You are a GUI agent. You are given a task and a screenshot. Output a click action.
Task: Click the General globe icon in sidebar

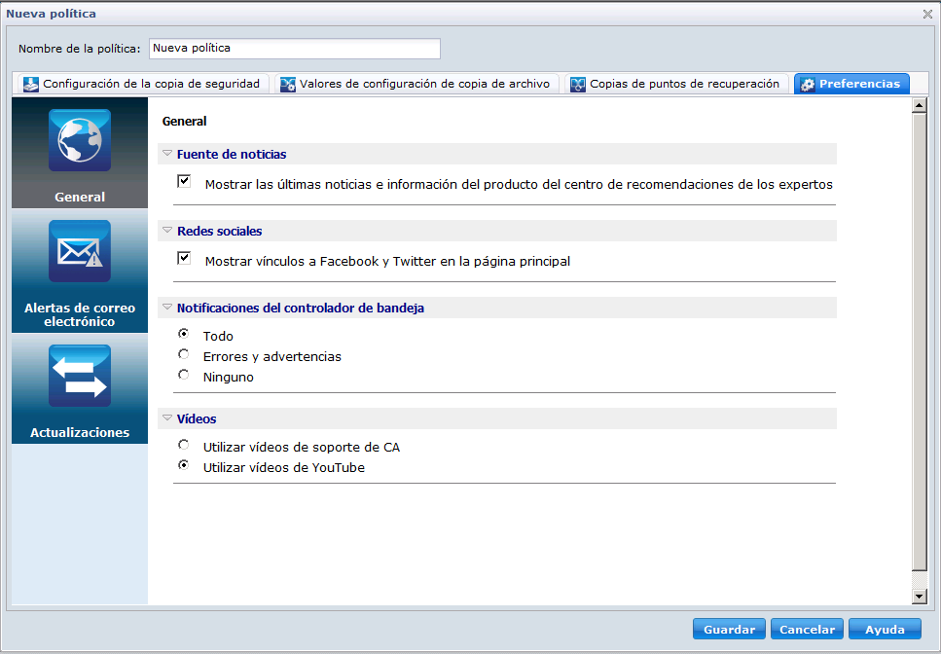point(80,140)
